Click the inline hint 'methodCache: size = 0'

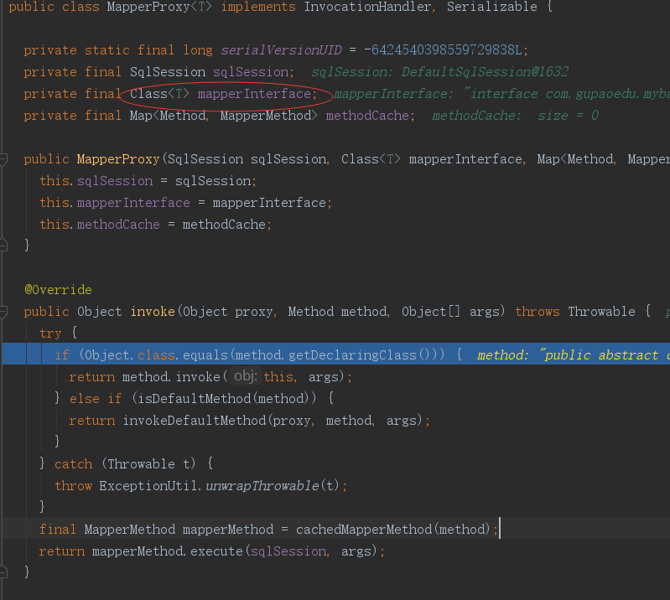point(515,116)
